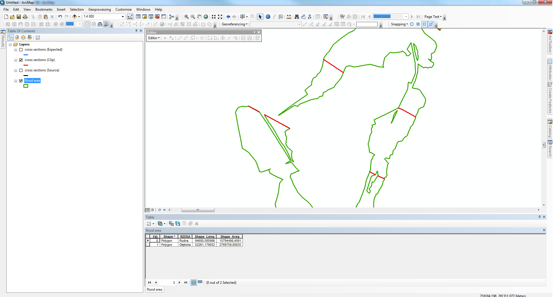The image size is (553, 297).
Task: Select the Measure ruler tool
Action: (289, 17)
